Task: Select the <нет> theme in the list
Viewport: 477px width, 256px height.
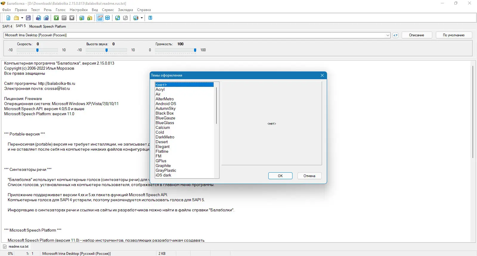Action: 185,85
